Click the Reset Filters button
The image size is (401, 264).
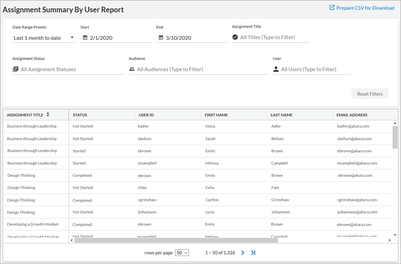click(x=370, y=94)
